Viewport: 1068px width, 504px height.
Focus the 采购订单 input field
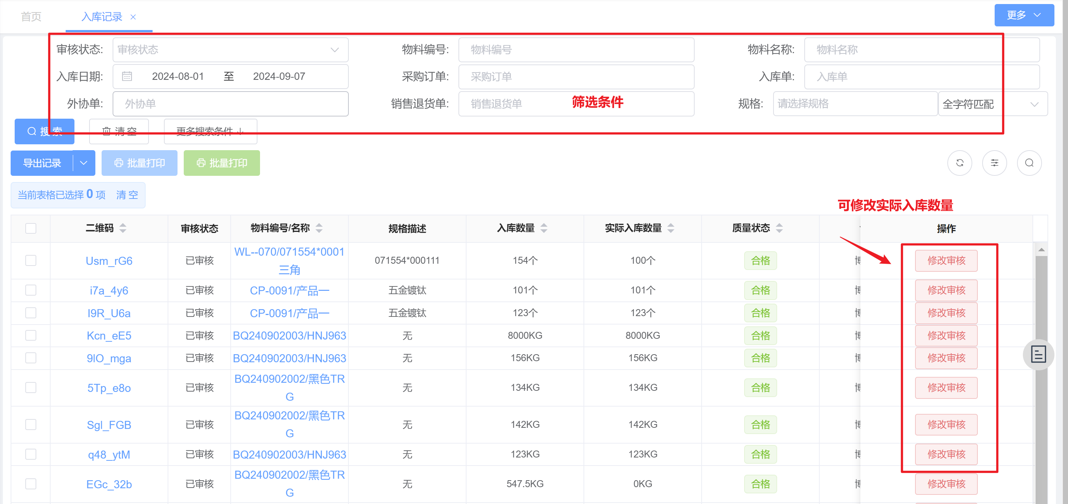[576, 77]
